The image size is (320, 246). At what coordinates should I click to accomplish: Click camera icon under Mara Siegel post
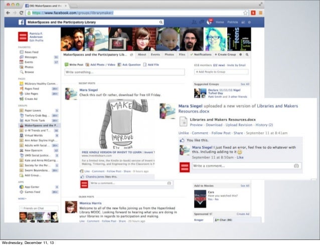tap(169, 183)
